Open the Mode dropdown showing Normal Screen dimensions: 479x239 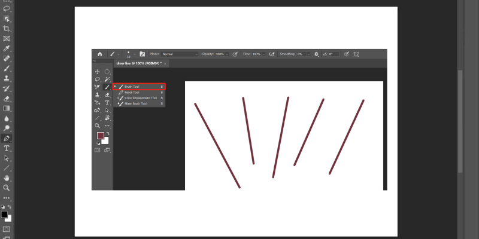179,54
